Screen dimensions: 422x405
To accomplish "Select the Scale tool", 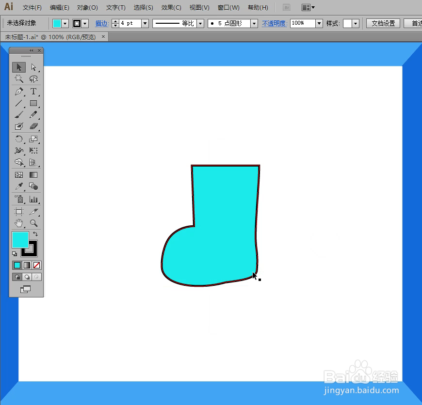I will 33,139.
